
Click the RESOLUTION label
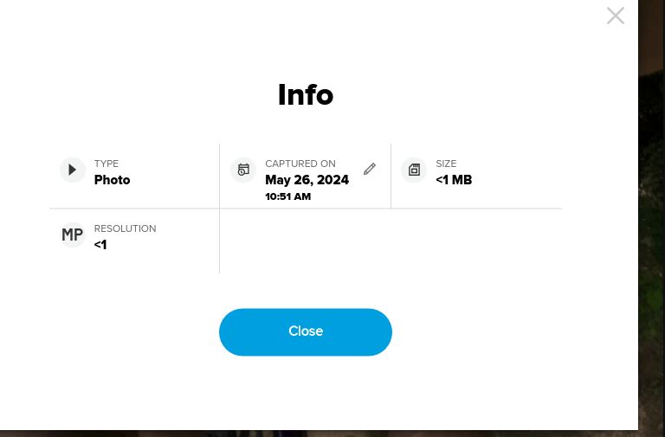pos(125,228)
